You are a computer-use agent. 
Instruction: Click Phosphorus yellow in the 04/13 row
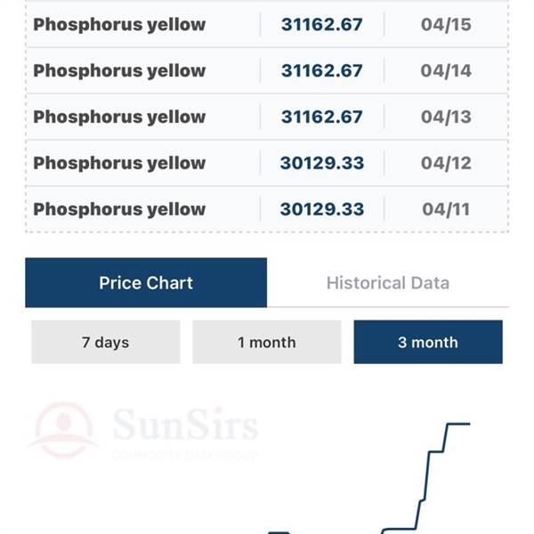tap(119, 117)
